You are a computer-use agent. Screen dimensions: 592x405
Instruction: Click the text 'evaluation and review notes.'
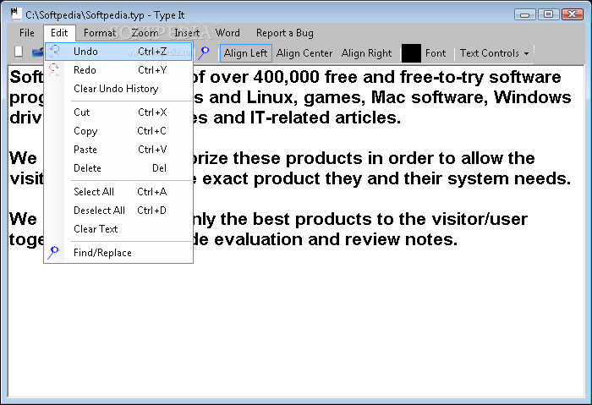point(336,239)
